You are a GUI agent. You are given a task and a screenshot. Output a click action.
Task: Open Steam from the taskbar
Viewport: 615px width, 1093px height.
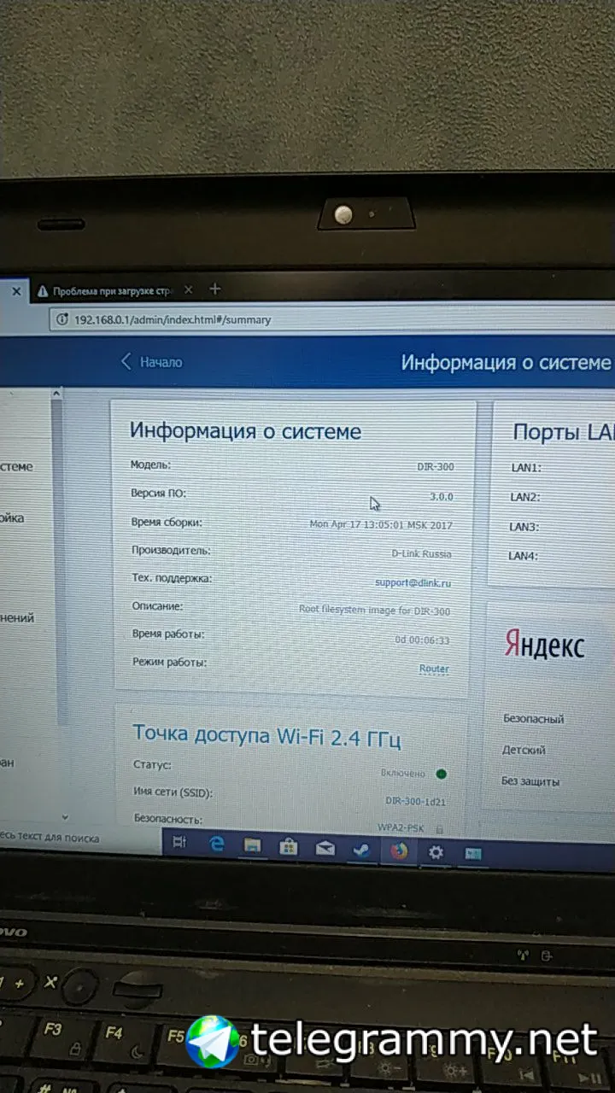[x=361, y=850]
